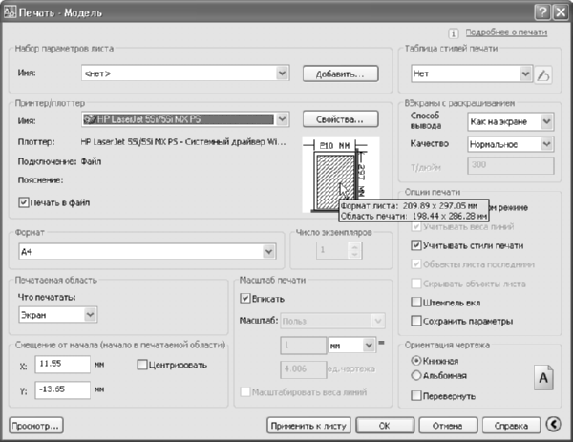Click the orientation preview page icon

(x=543, y=378)
